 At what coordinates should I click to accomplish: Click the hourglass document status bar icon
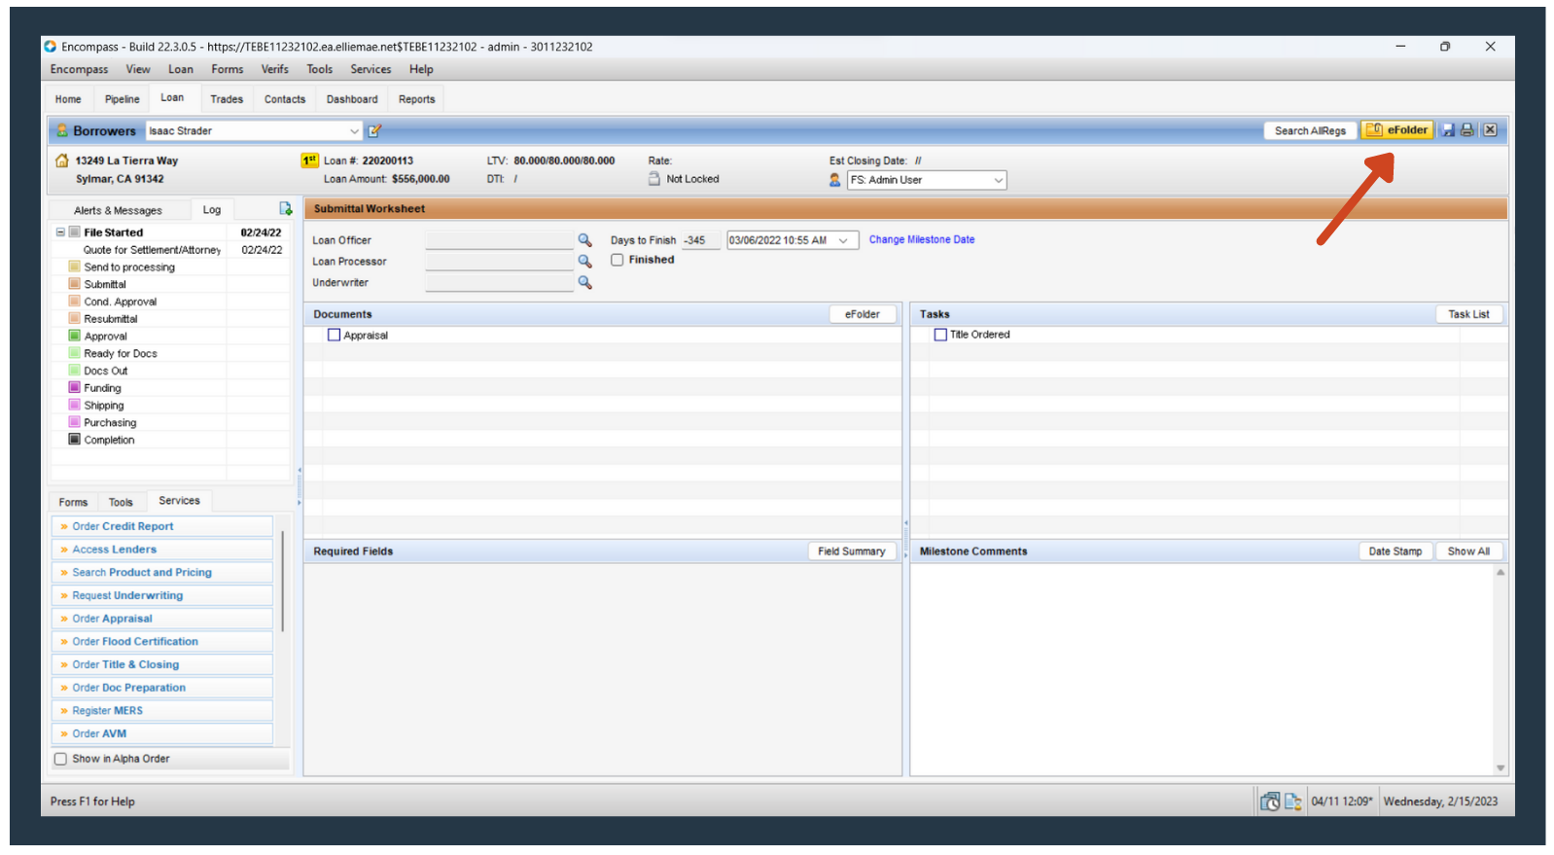1293,802
